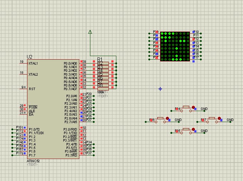Click the P0.7/AD7 pin label
This screenshot has width=243, height=181.
[x=70, y=89]
